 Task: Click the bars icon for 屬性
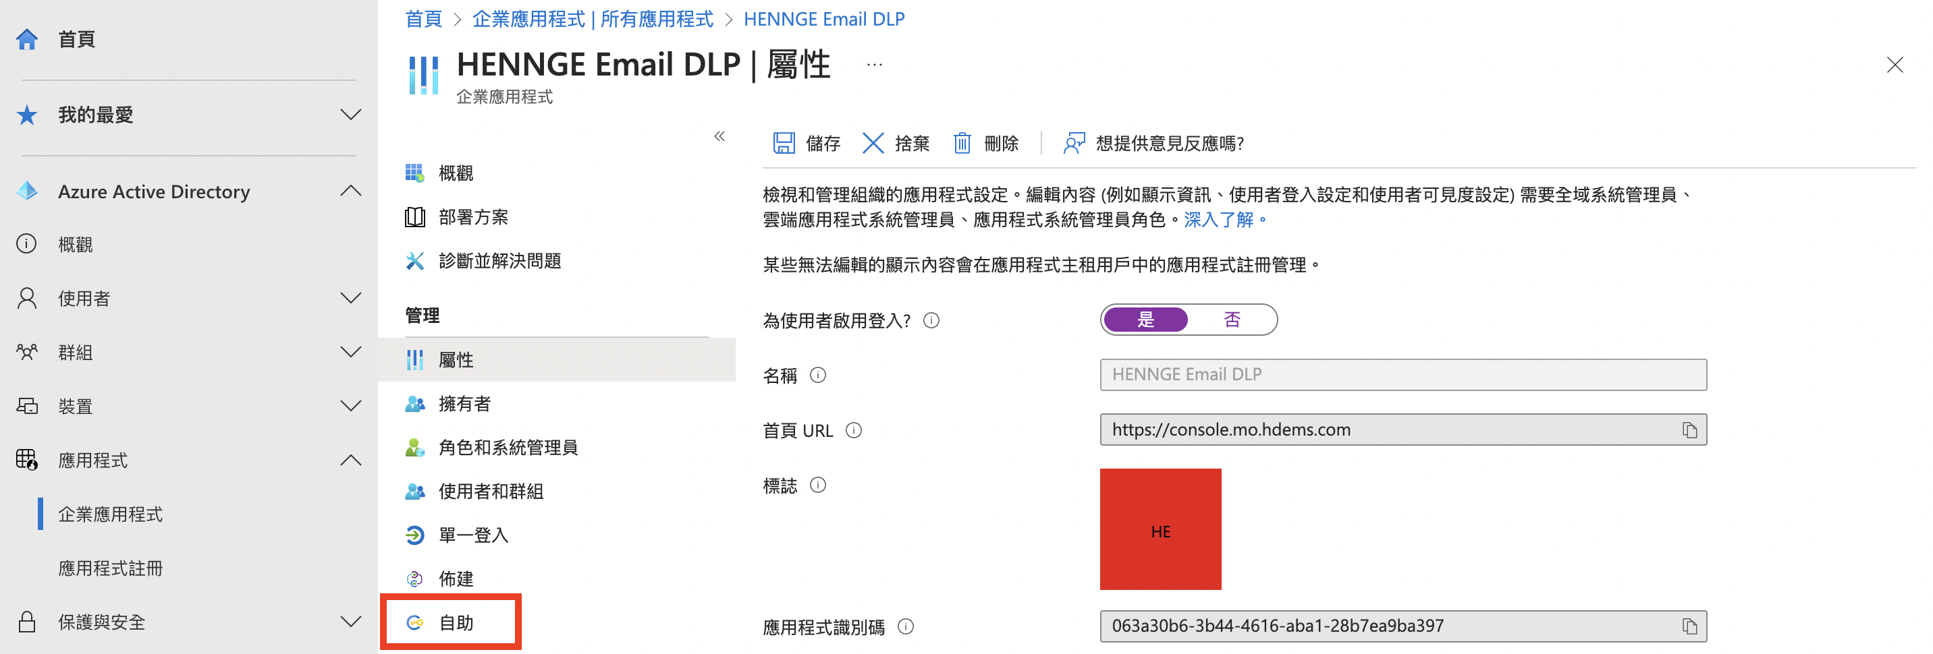coord(415,360)
